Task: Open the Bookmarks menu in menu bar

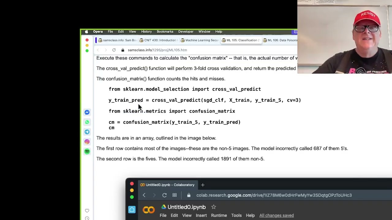Action: (x=165, y=31)
